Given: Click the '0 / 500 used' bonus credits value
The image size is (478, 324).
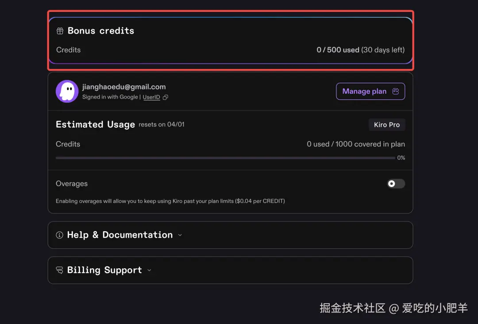Looking at the screenshot, I should tap(338, 50).
